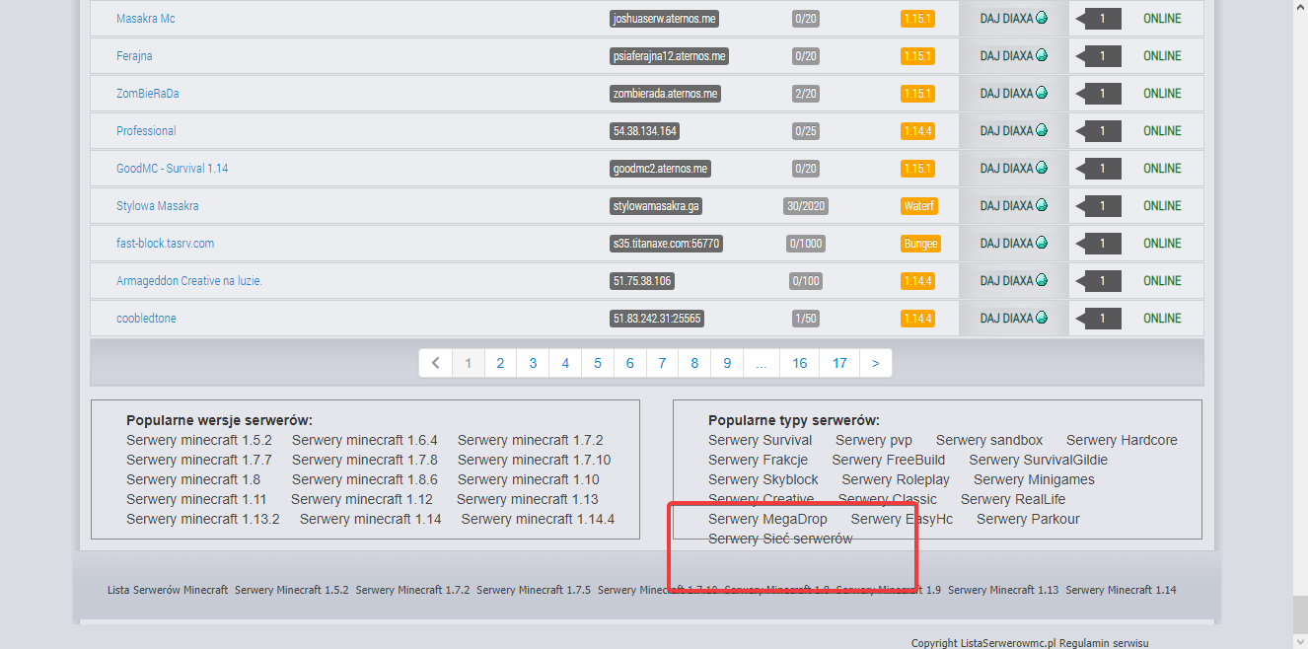Select Serwery minecraft 1.14.4 version link
1308x649 pixels.
(x=538, y=519)
